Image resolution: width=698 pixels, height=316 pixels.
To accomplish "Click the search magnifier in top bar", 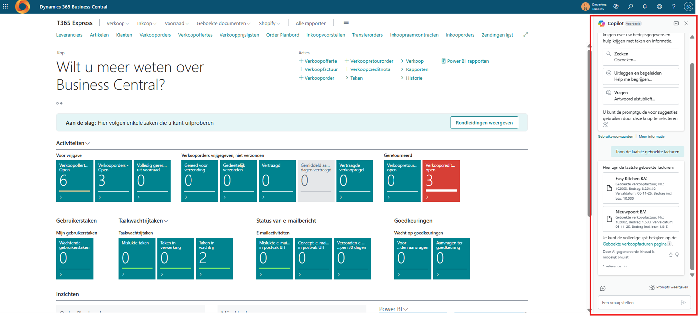I will point(630,7).
